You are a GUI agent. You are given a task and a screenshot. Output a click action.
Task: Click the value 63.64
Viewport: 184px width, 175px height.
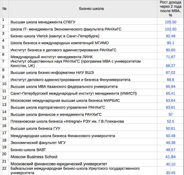[171, 101]
